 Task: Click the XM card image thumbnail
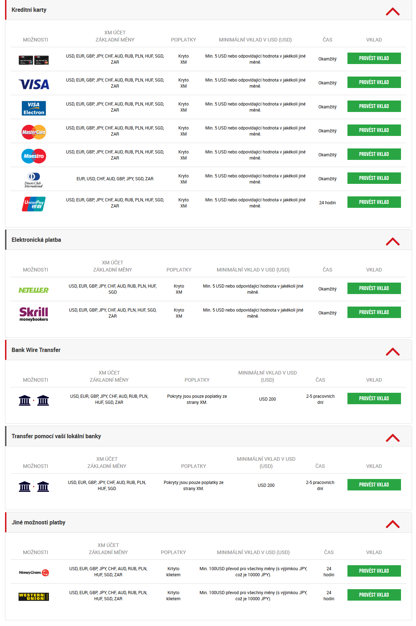pos(34,60)
